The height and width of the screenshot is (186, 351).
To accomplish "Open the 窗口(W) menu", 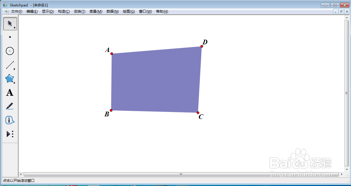I will 146,11.
